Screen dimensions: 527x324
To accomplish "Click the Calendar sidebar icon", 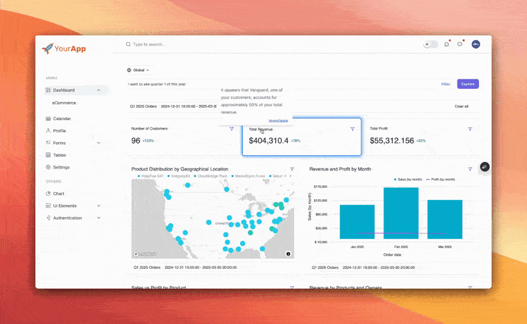I will coord(48,119).
